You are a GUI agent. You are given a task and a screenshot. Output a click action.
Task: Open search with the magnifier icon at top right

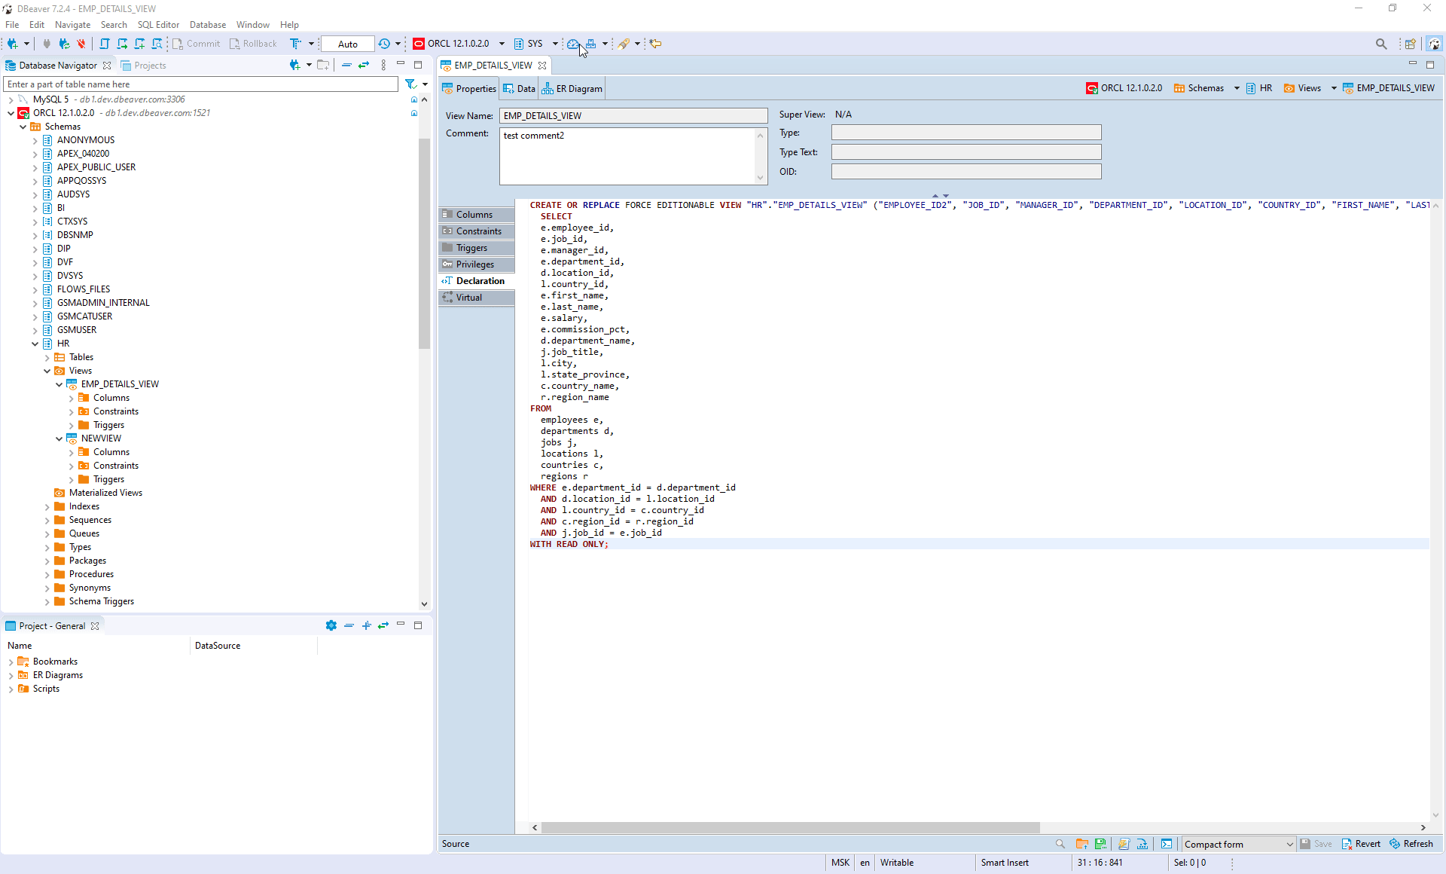(1382, 44)
